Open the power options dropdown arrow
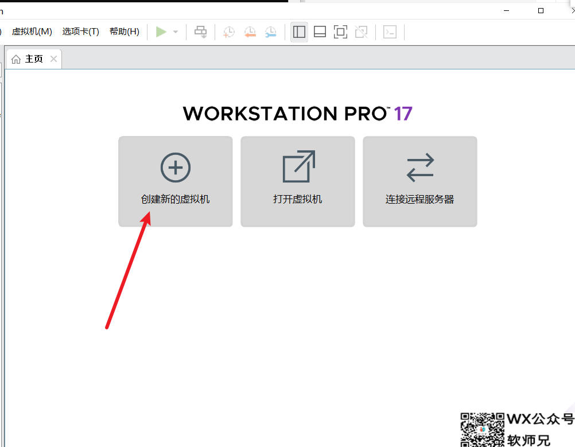 tap(176, 32)
